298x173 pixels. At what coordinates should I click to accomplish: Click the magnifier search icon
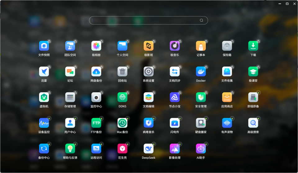(201, 20)
